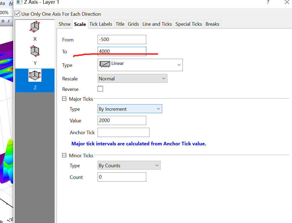Click the Linear axis type icon

click(x=106, y=64)
